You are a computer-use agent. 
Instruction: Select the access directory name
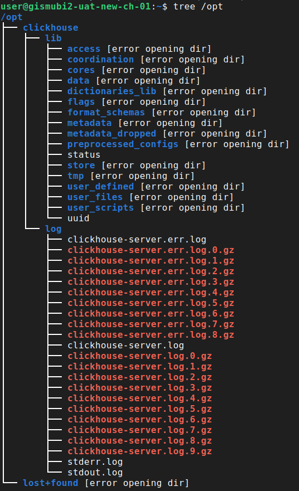coord(84,49)
